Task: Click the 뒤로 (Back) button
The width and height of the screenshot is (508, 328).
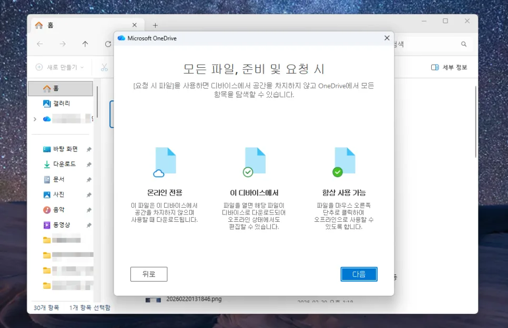Action: (149, 274)
